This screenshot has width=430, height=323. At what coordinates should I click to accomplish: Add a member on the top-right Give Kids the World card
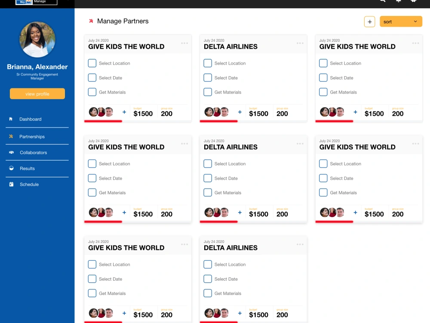tap(356, 112)
